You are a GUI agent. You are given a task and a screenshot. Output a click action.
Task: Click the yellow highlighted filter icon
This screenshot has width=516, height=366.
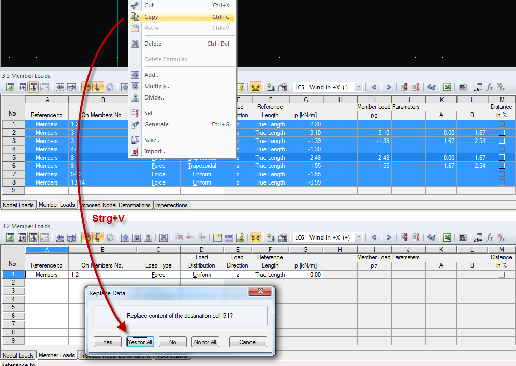[x=255, y=87]
